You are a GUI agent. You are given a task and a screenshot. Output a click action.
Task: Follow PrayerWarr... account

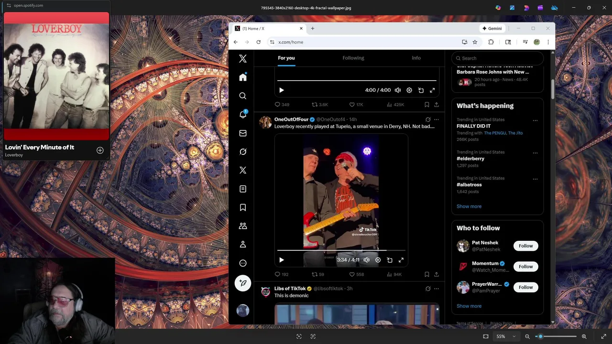[525, 287]
